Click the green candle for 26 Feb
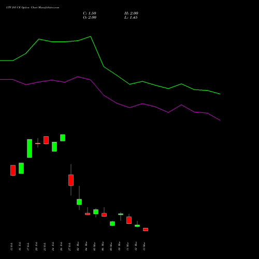Screen dimensions: 259x259 click(63, 138)
